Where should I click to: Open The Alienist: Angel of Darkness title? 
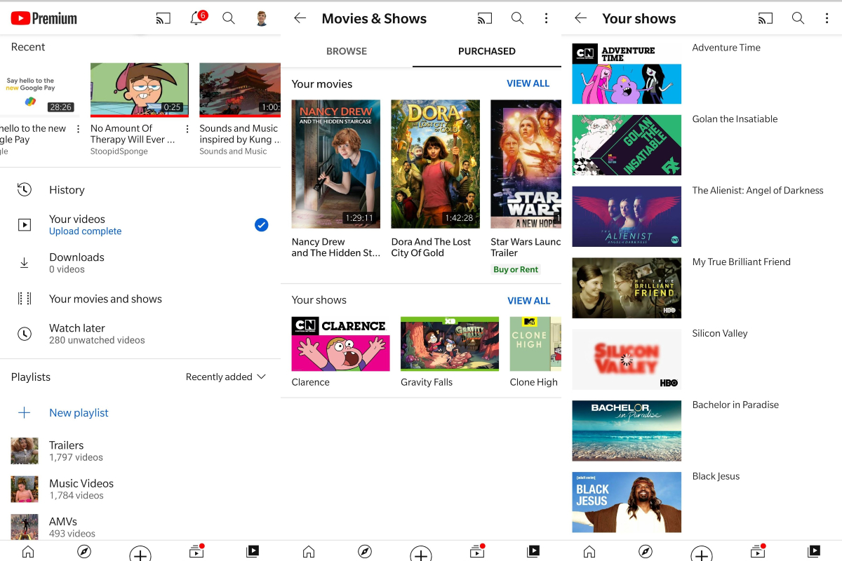pos(758,191)
